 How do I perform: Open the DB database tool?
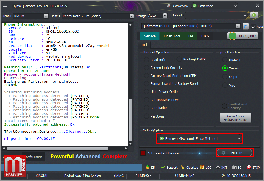[150, 167]
